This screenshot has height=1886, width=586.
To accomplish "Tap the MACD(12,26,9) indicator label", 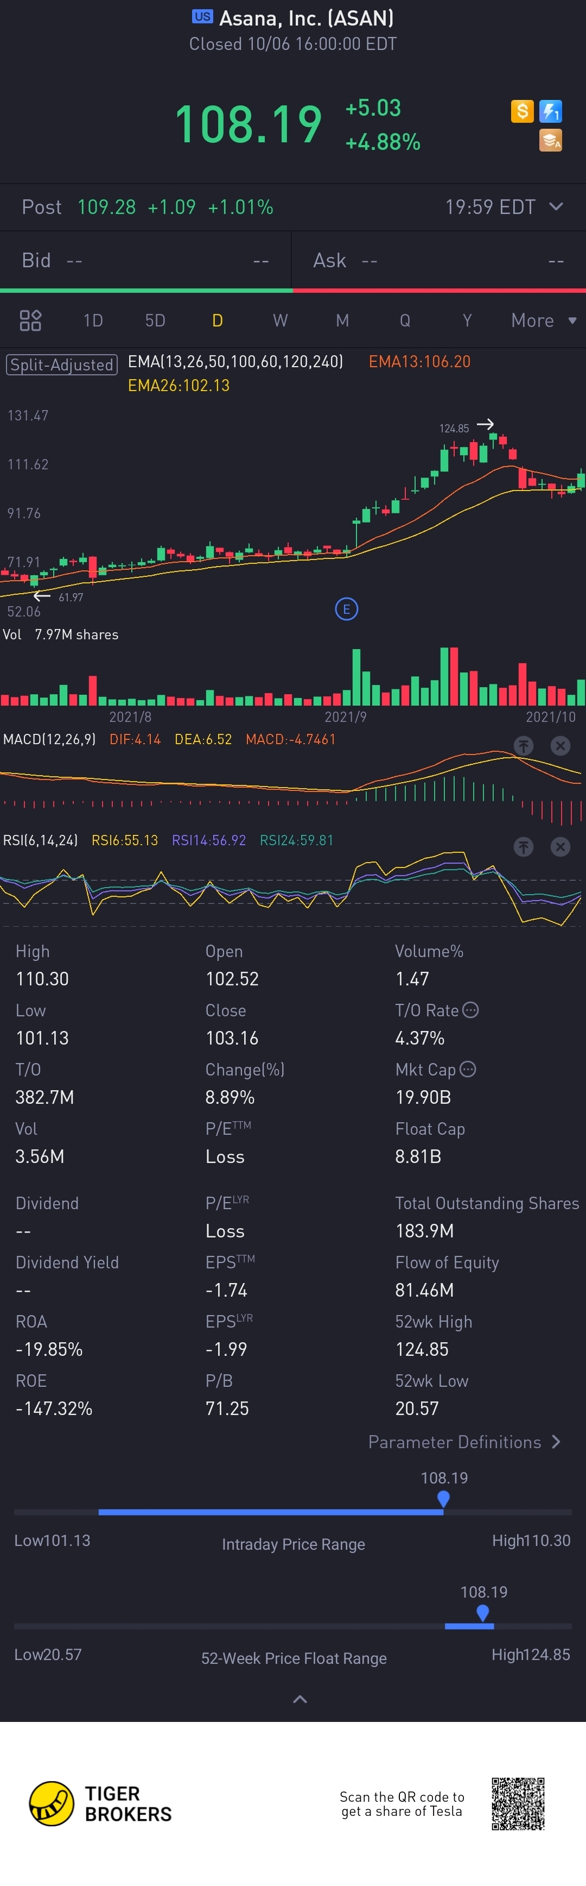I will point(49,739).
